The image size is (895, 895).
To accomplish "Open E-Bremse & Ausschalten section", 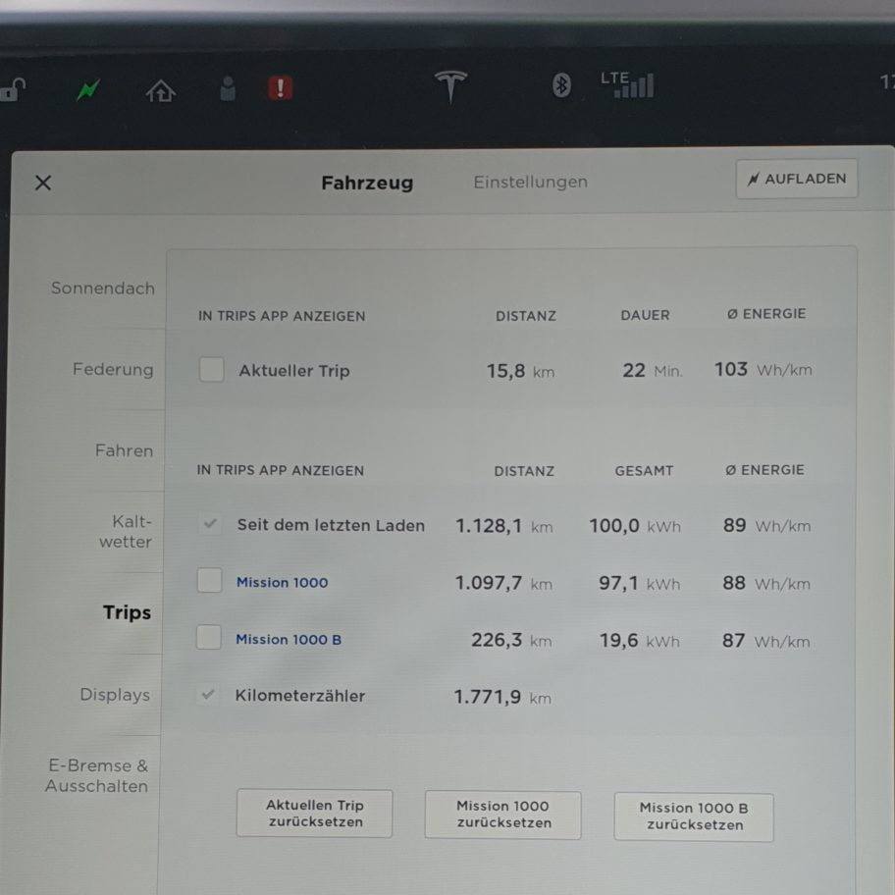I will pyautogui.click(x=97, y=775).
